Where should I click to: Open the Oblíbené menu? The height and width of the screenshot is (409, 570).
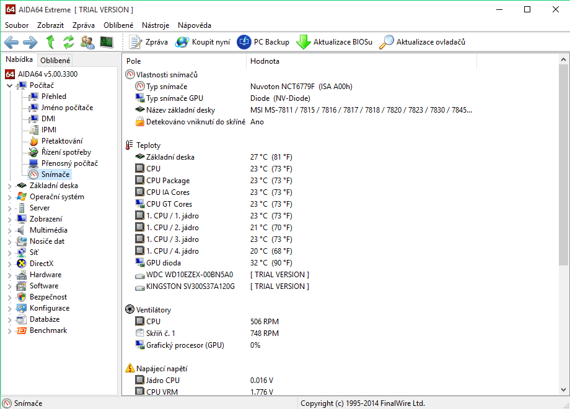point(118,25)
